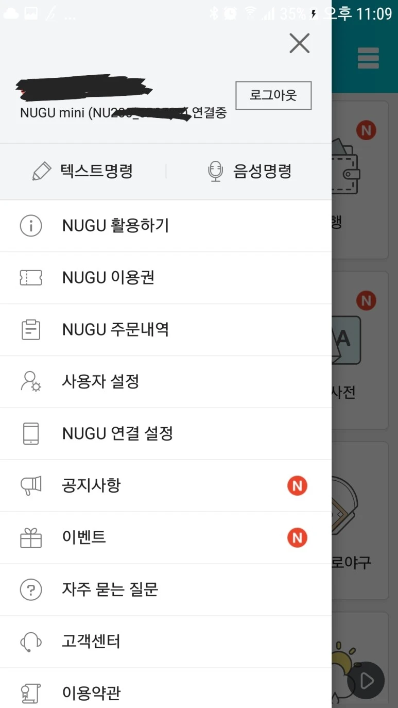The height and width of the screenshot is (708, 398).
Task: Tap the megaphone icon for 공지사항
Action: click(31, 485)
